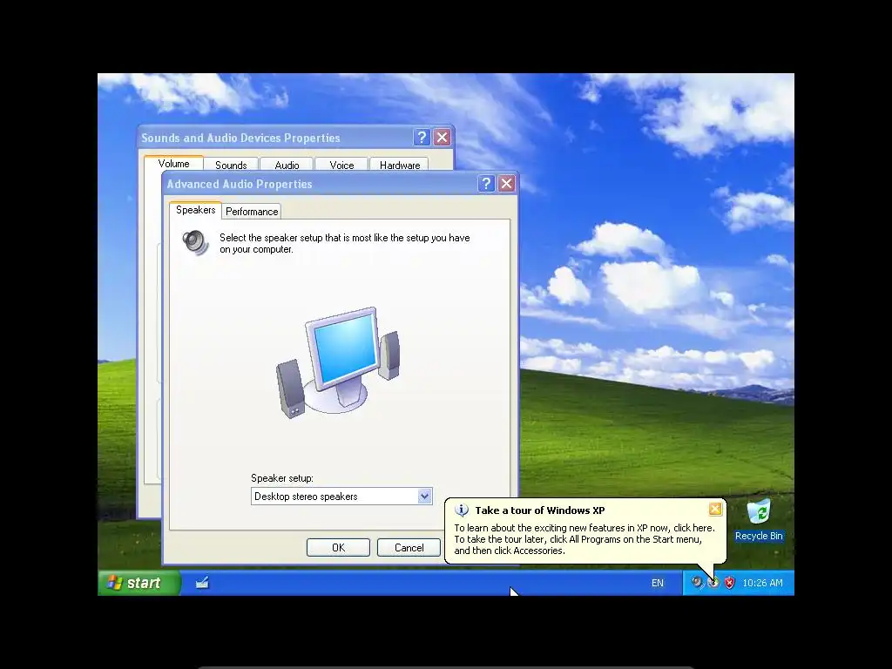Click the 10:26 AM clock

762,583
